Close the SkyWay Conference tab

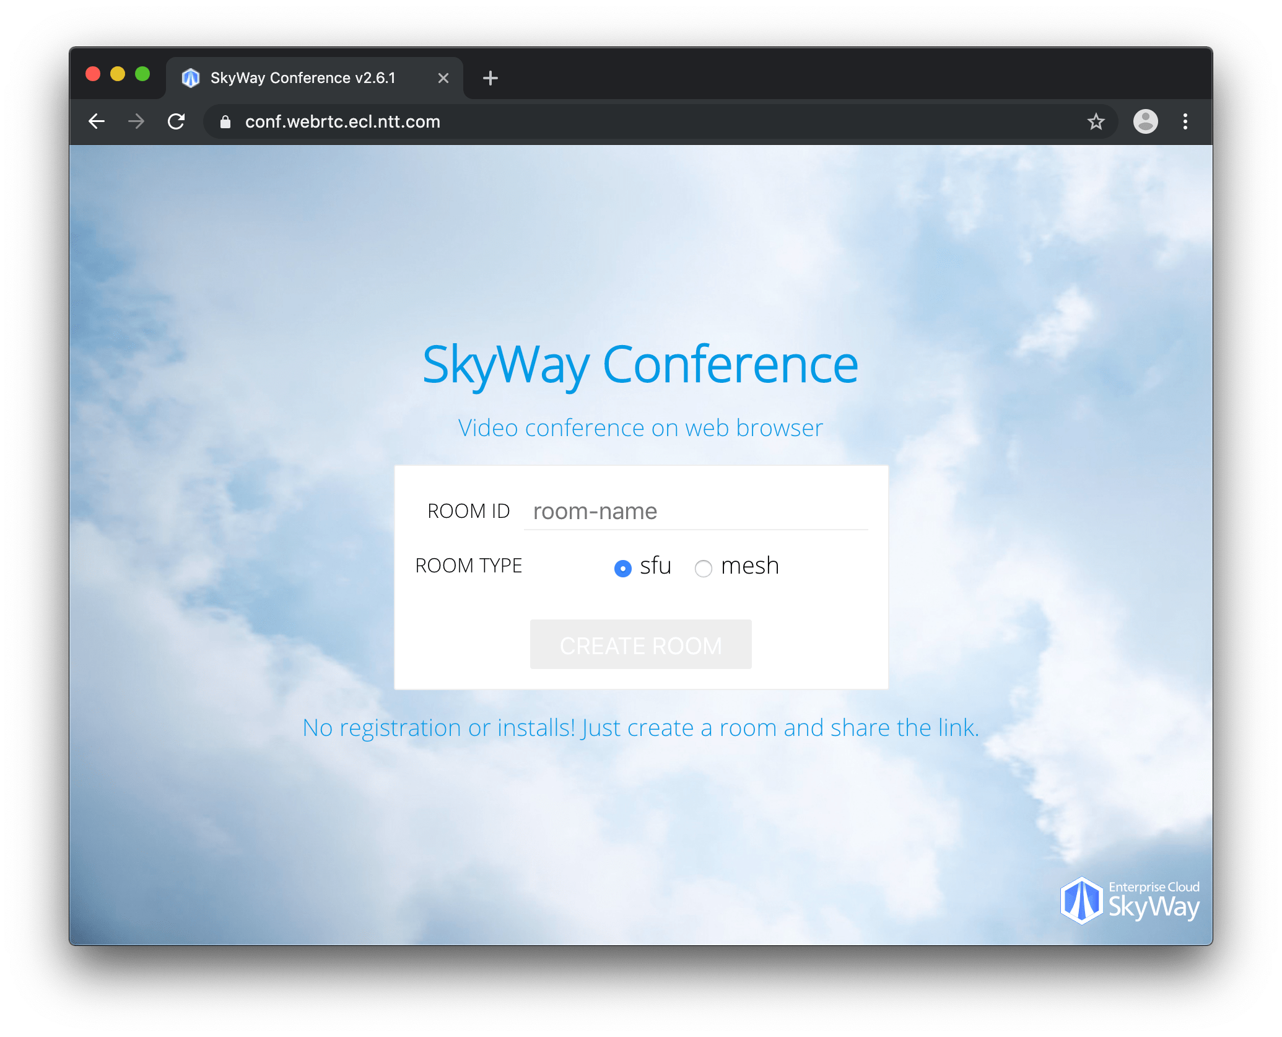[x=443, y=78]
